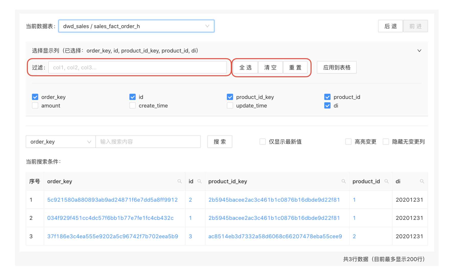
Task: Enable 隐藏无变更列 option
Action: pyautogui.click(x=386, y=142)
